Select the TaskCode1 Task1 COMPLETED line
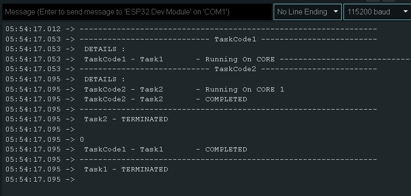This screenshot has height=196, width=411. [x=165, y=150]
